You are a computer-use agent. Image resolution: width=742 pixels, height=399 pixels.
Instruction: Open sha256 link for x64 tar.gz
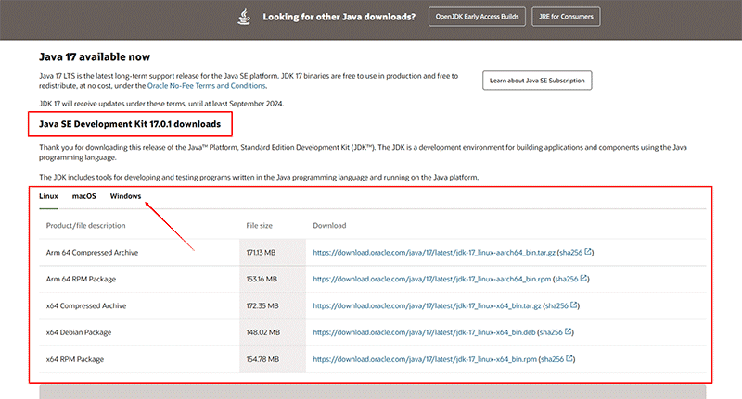pos(556,306)
